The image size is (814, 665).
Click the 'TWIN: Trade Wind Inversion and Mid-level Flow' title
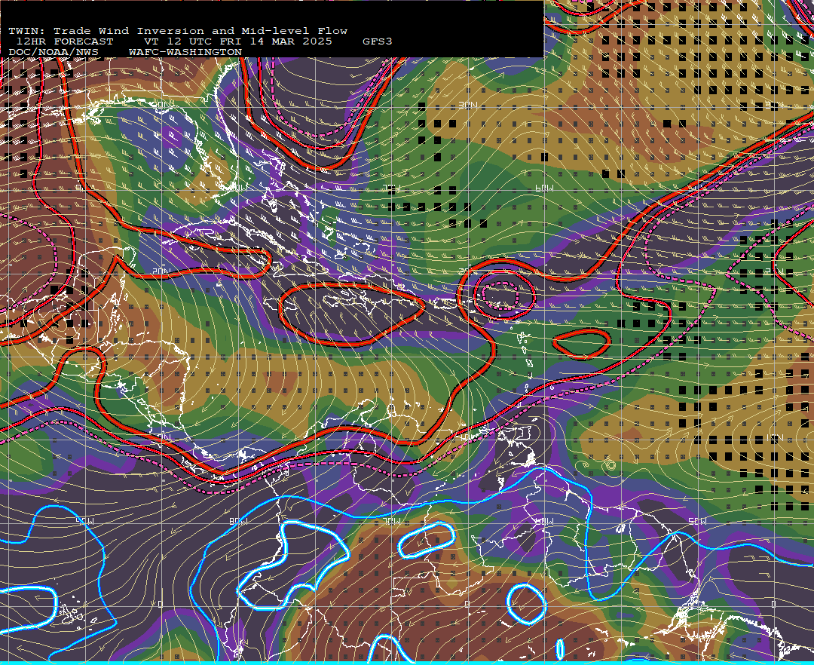[x=178, y=31]
